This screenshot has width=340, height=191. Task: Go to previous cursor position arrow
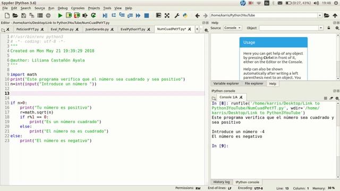(197, 15)
